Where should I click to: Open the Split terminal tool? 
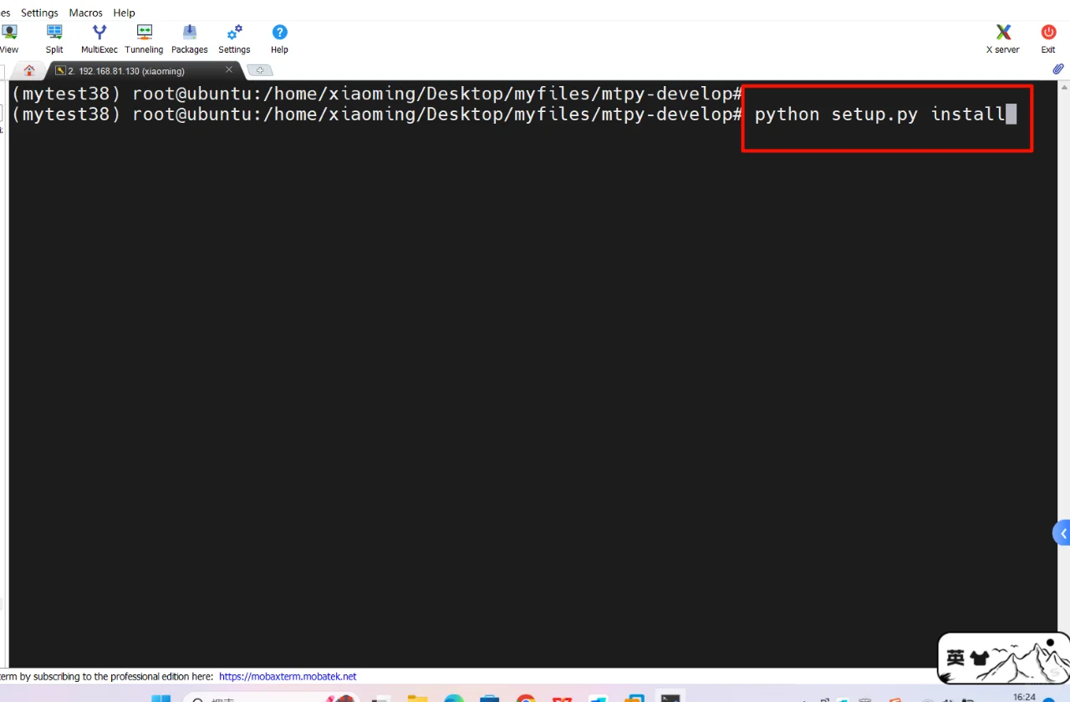(54, 38)
